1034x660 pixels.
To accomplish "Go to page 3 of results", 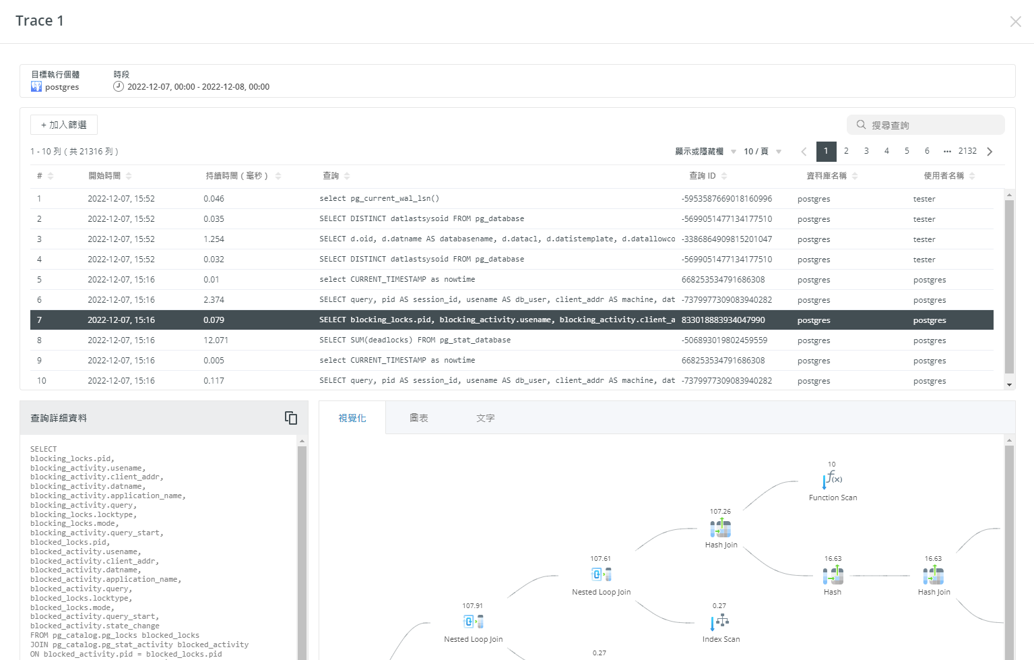I will [x=866, y=151].
